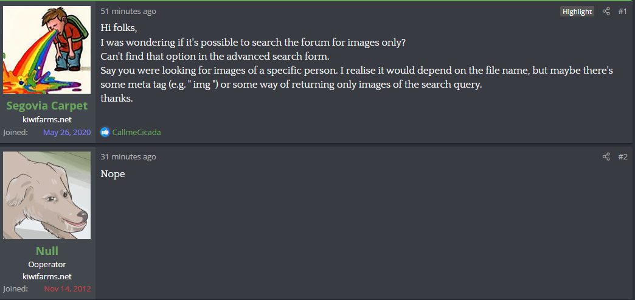Screen dimensions: 635x300
Task: Click Nov 14, 2012 join date
Action: point(68,289)
